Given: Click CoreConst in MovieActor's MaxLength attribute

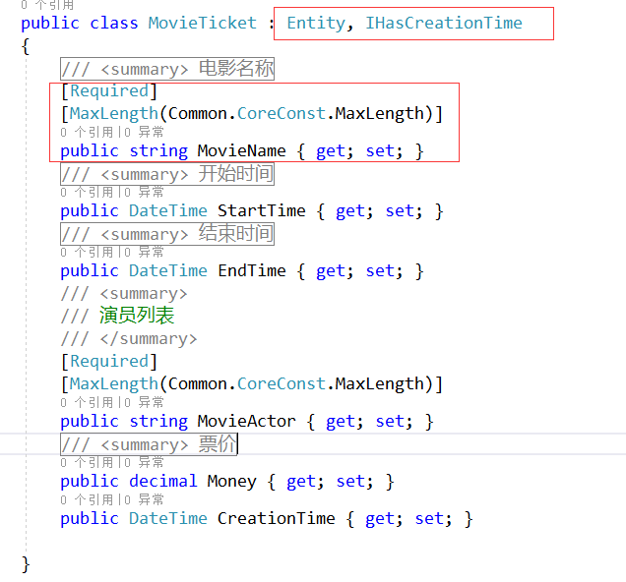Looking at the screenshot, I should [282, 383].
